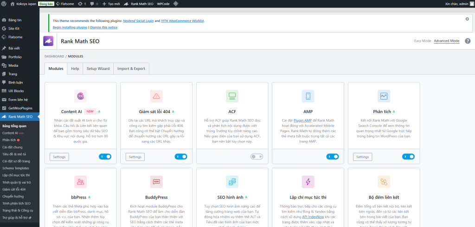Toggle the Content AI module switch
The image size is (475, 227).
[x=105, y=157]
